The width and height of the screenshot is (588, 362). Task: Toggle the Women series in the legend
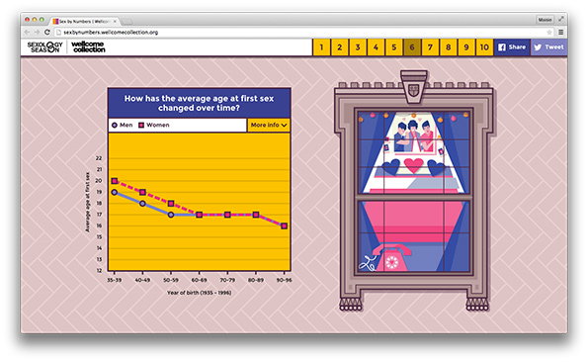click(x=154, y=125)
